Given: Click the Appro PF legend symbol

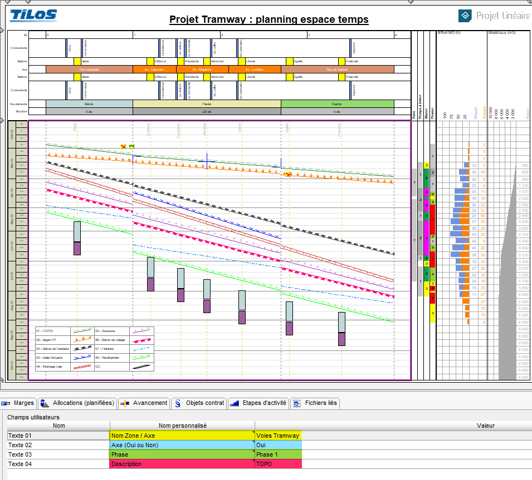Looking at the screenshot, I should pos(82,339).
